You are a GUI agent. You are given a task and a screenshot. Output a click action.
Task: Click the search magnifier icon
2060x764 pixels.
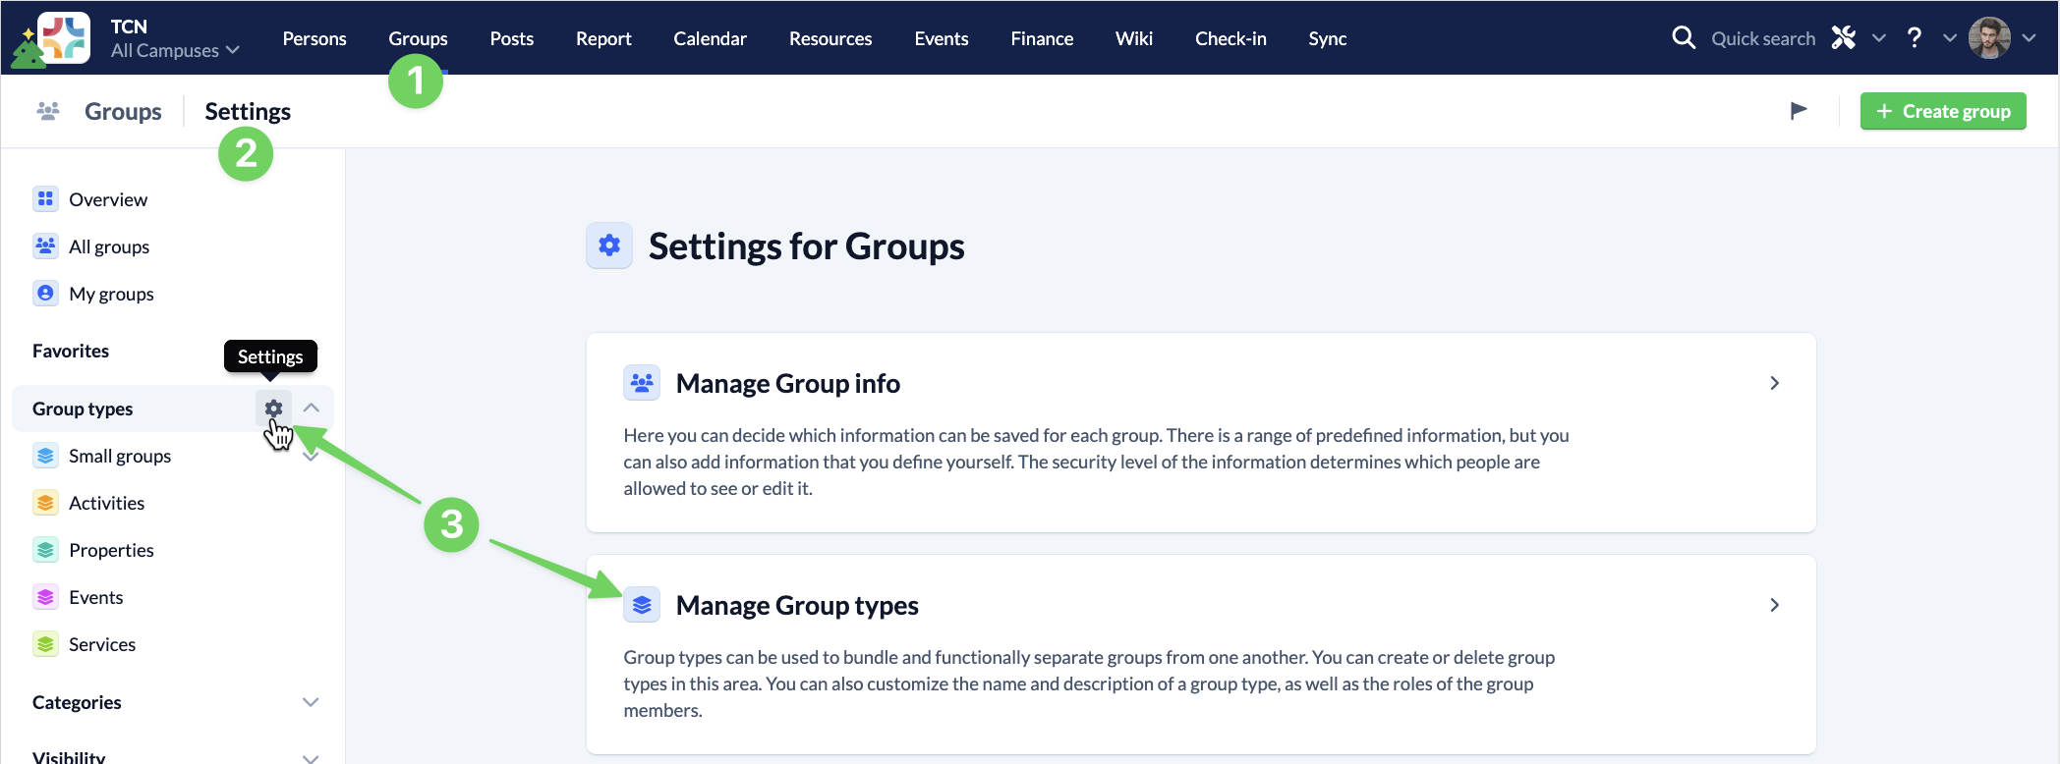coord(1684,38)
